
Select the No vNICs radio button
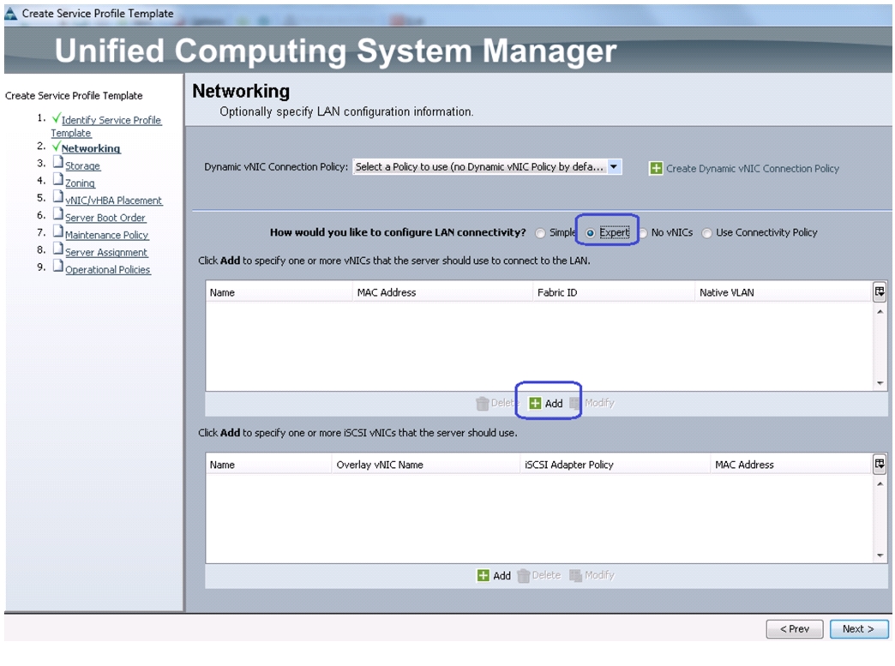(x=643, y=233)
